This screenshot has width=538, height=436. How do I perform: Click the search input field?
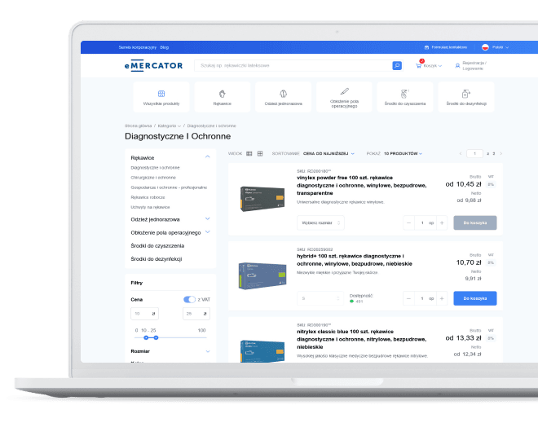tap(293, 65)
